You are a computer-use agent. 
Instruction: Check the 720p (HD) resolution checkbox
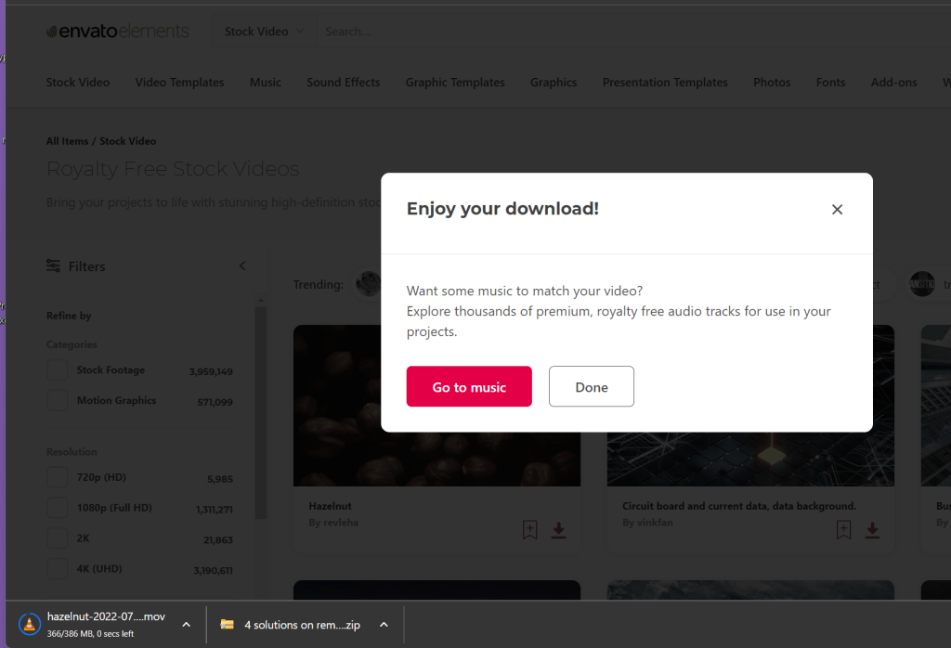(58, 477)
